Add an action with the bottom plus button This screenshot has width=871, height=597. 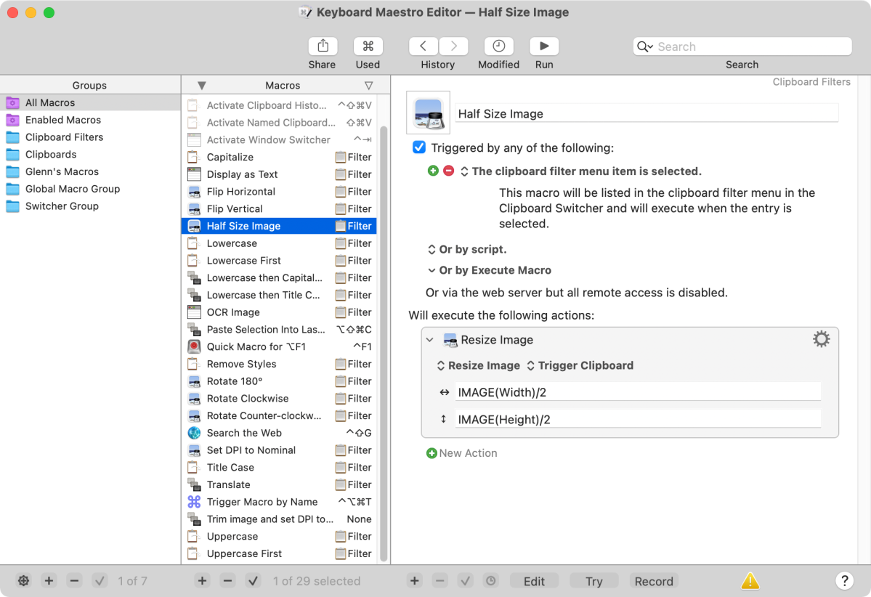[414, 581]
